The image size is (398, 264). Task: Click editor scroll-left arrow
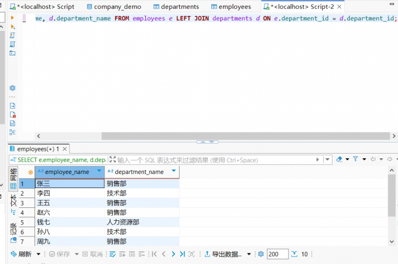tap(38, 136)
